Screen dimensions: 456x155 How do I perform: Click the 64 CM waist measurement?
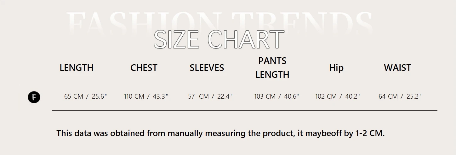pyautogui.click(x=388, y=96)
